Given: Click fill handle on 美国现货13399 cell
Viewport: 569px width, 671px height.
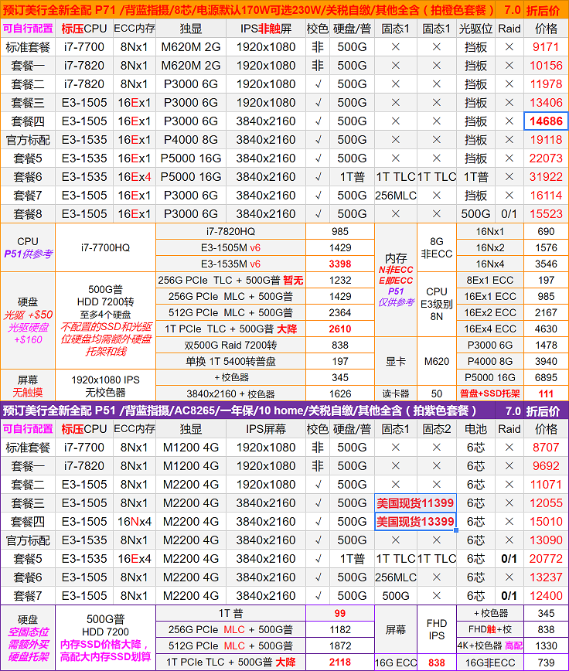Looking at the screenshot, I should (x=456, y=530).
